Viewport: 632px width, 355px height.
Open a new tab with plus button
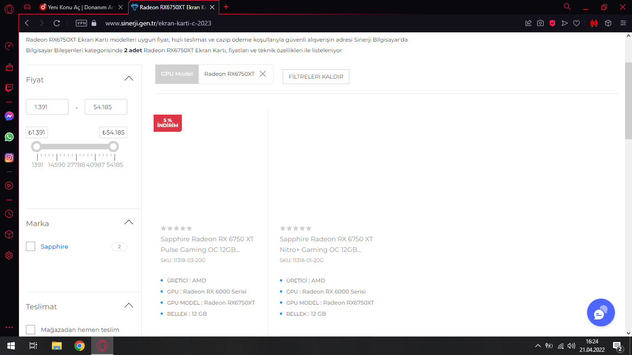(x=226, y=7)
